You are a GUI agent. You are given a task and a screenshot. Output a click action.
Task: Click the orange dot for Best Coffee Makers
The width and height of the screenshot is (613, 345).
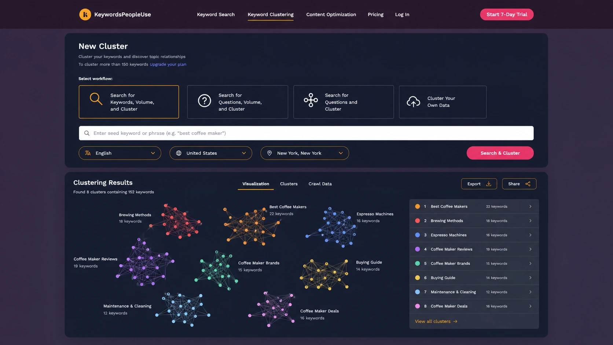pyautogui.click(x=417, y=206)
